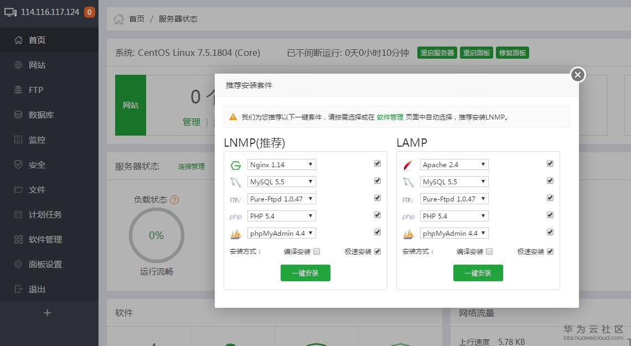Uncheck the PHP 5.4 checkbox in LNMP
Viewport: 631px width, 346px height.
click(x=377, y=215)
